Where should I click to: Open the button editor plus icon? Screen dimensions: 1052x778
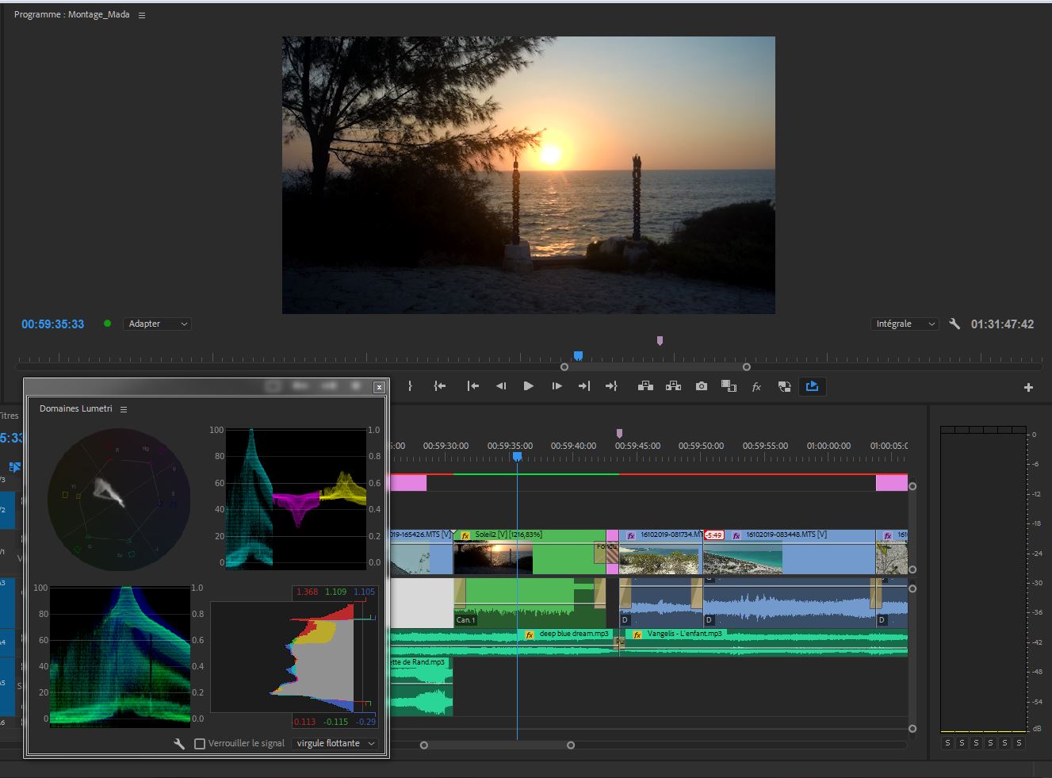click(x=1028, y=388)
